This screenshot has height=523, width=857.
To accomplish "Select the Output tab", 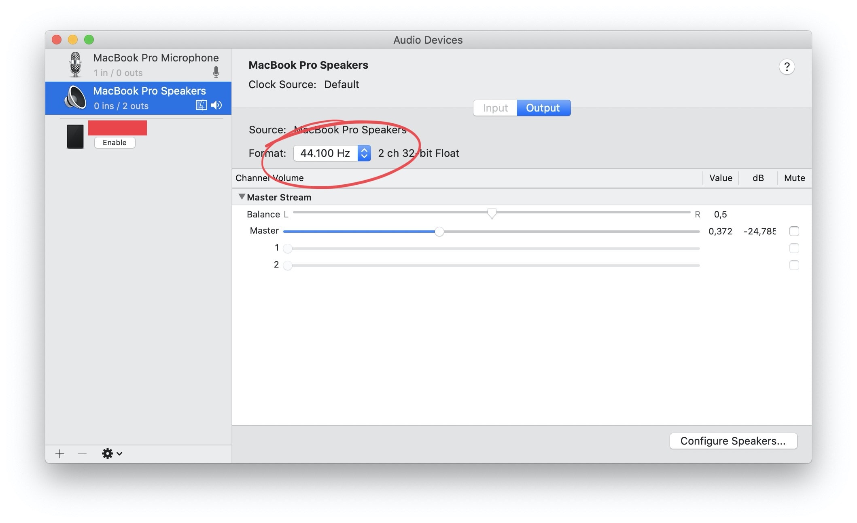I will pos(543,108).
